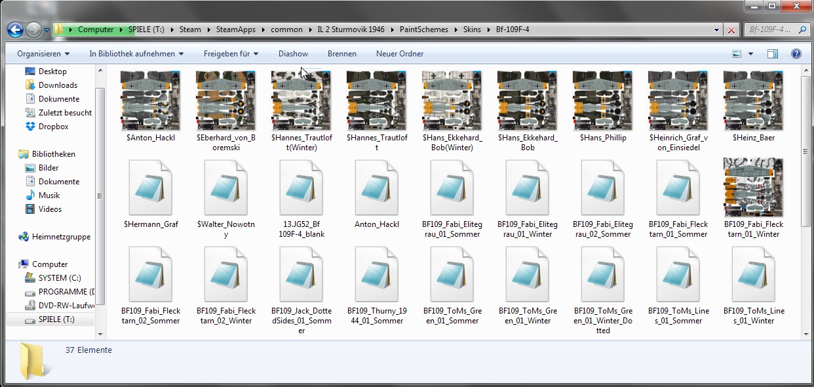Open the Organisieren menu
Image resolution: width=814 pixels, height=387 pixels.
pos(43,54)
